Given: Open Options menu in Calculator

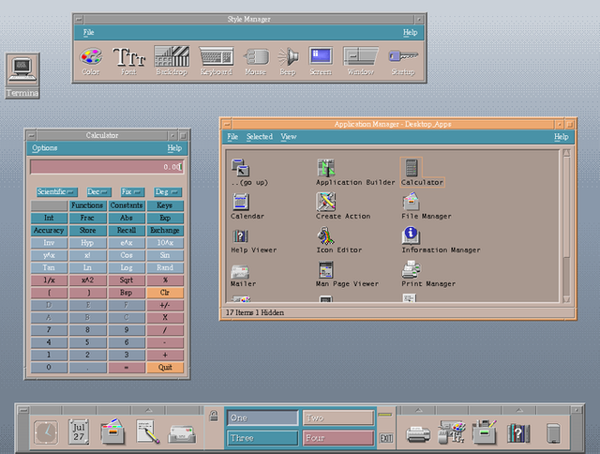Looking at the screenshot, I should (45, 148).
